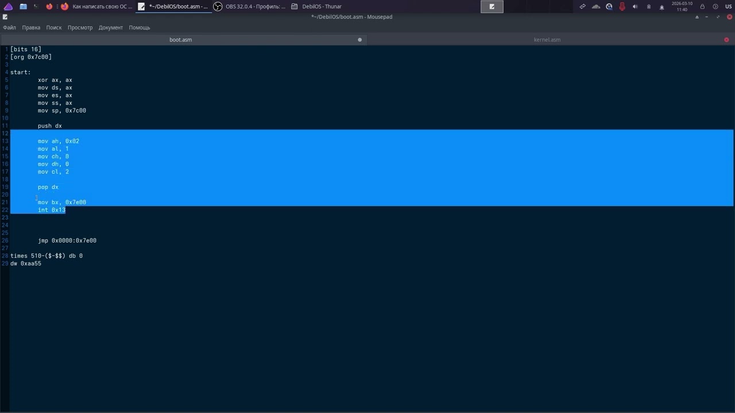Launch the file manager panel launcher

tap(23, 6)
